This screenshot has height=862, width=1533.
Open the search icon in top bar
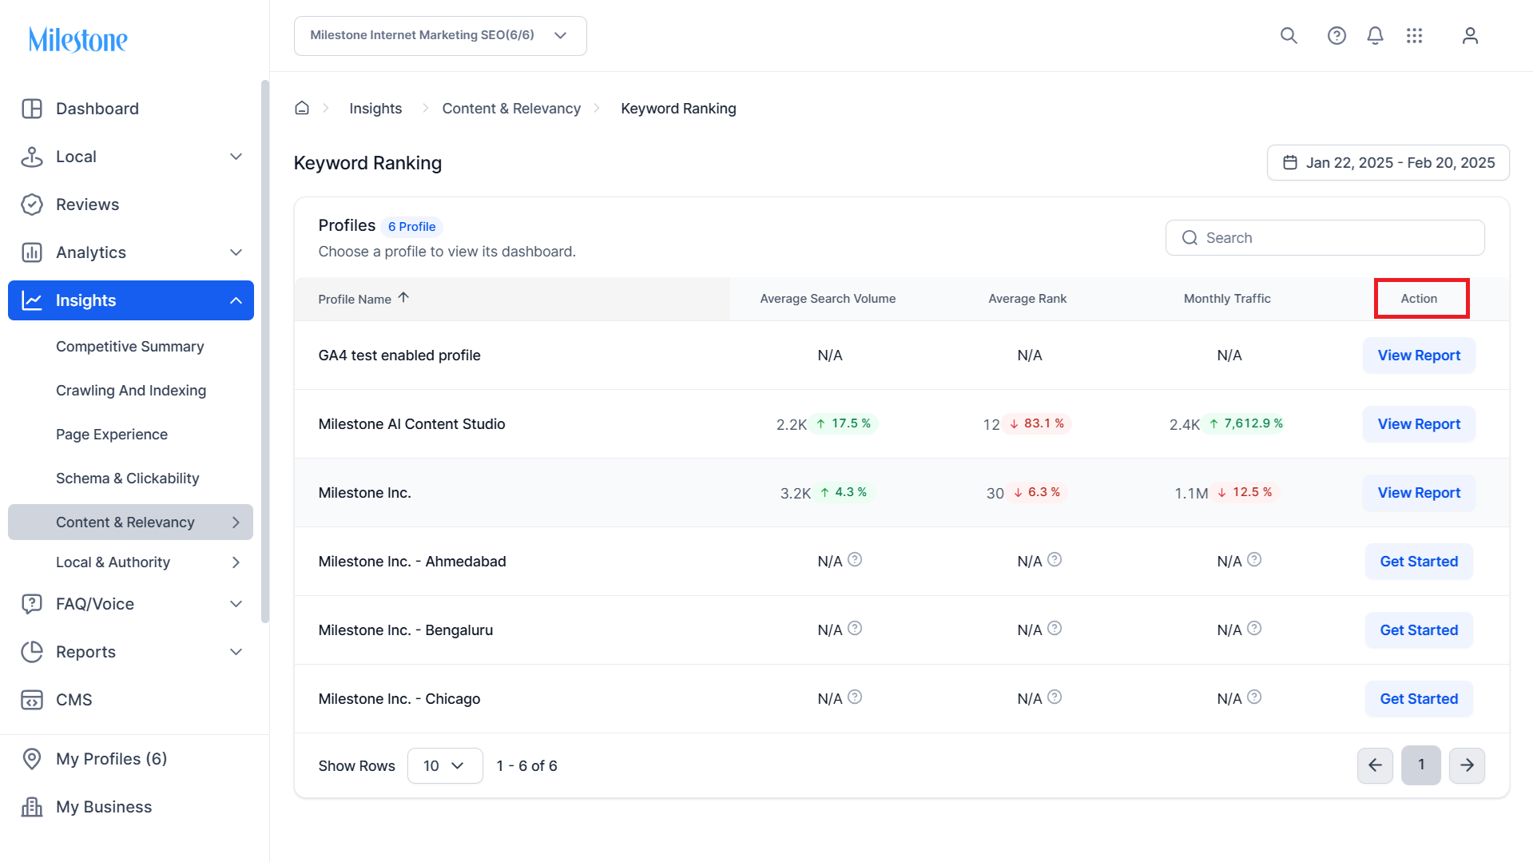[1289, 36]
